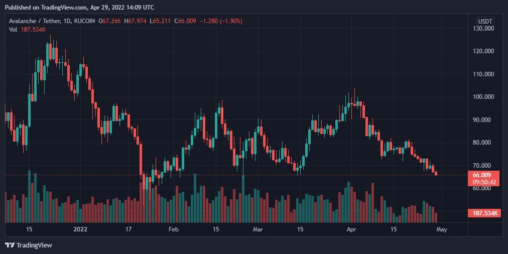Click the TradingView wordmark text
This screenshot has width=508, height=254.
(34, 245)
